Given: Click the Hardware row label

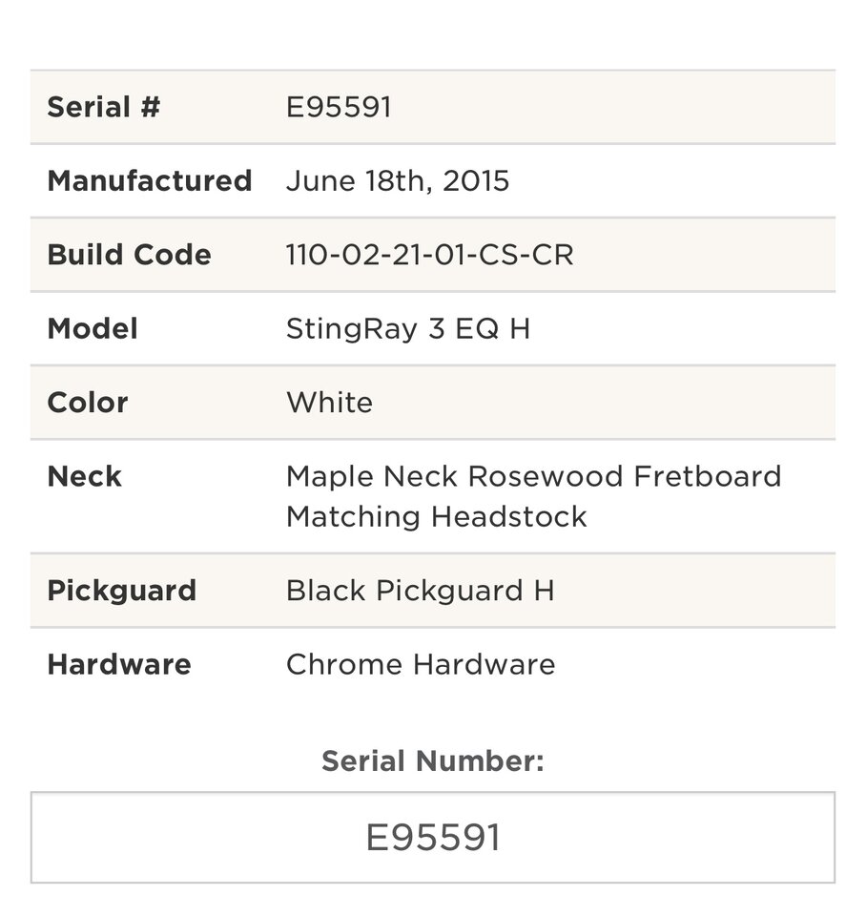Looking at the screenshot, I should pos(119,664).
